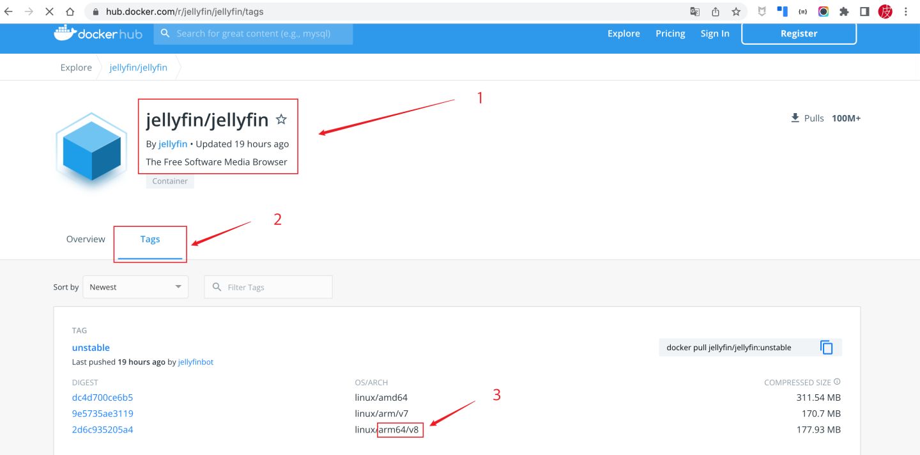
Task: Click the Filter Tags input field
Action: click(268, 287)
